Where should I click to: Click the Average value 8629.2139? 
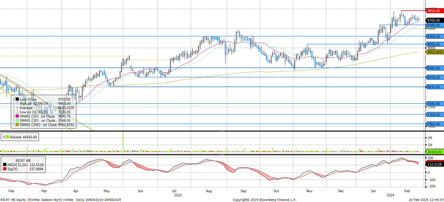point(66,108)
